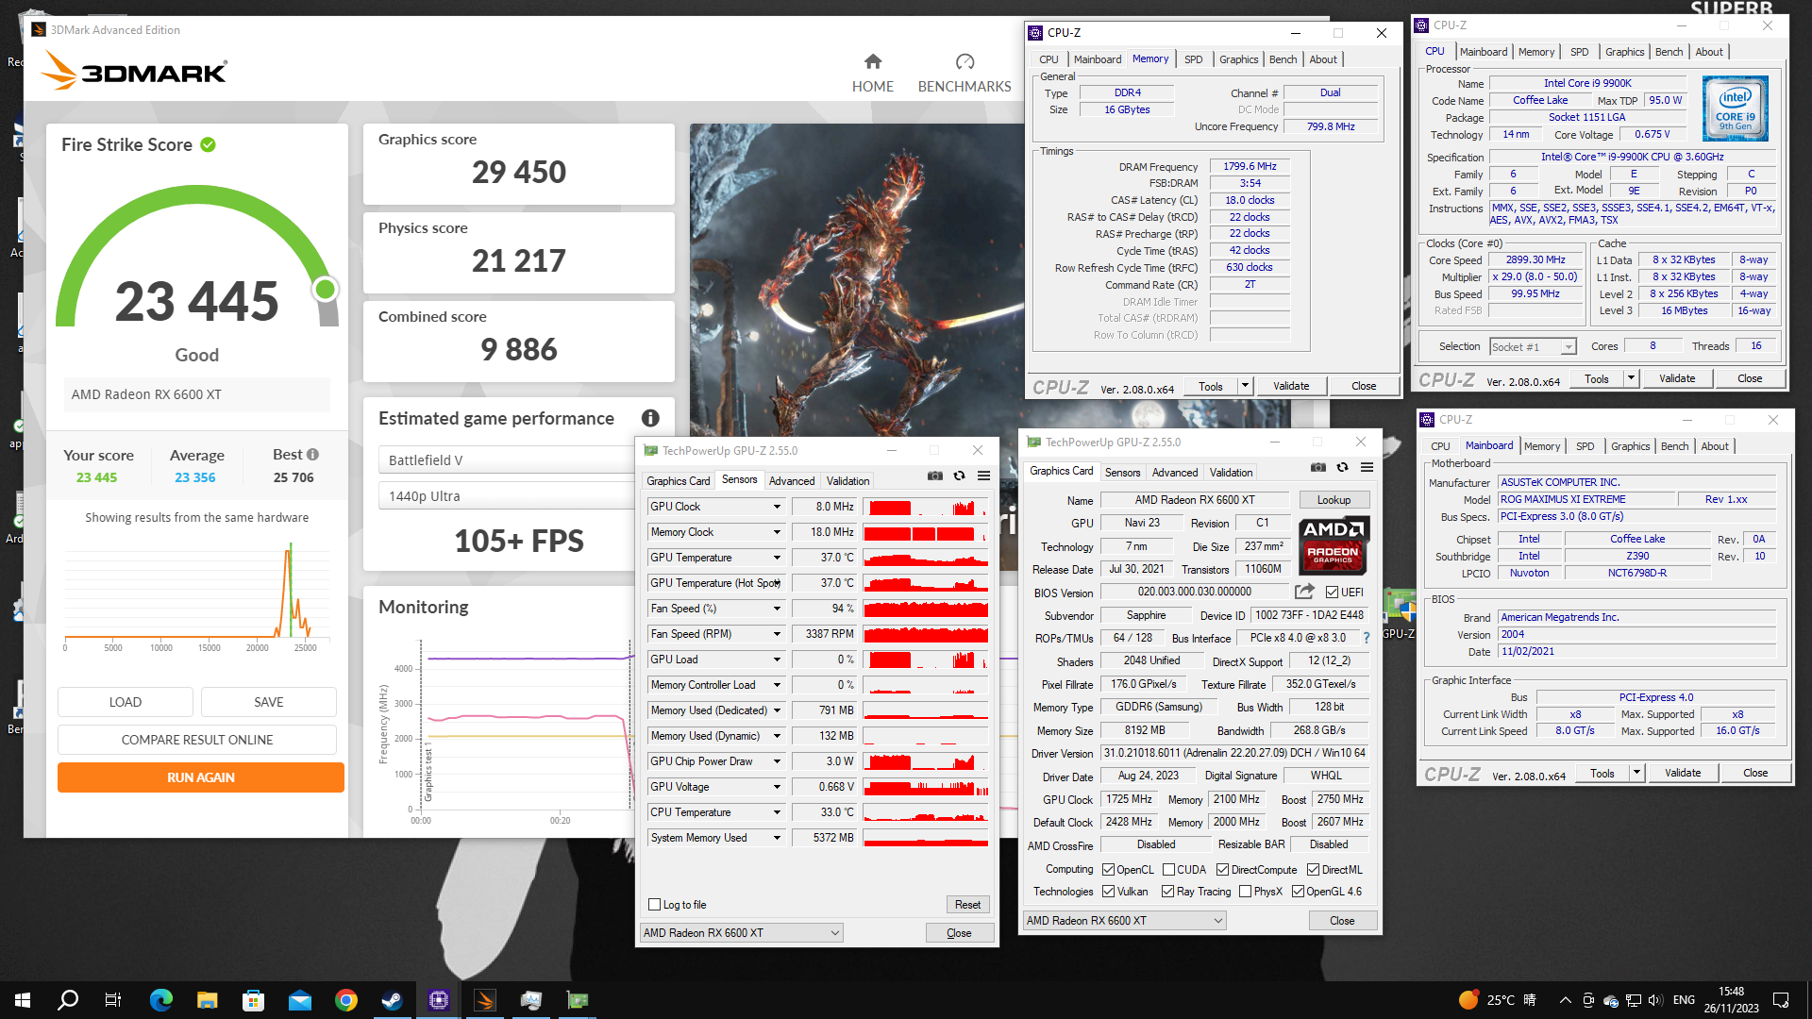Open hamburger menu in GPU-Z Graphics Card window

click(1367, 467)
